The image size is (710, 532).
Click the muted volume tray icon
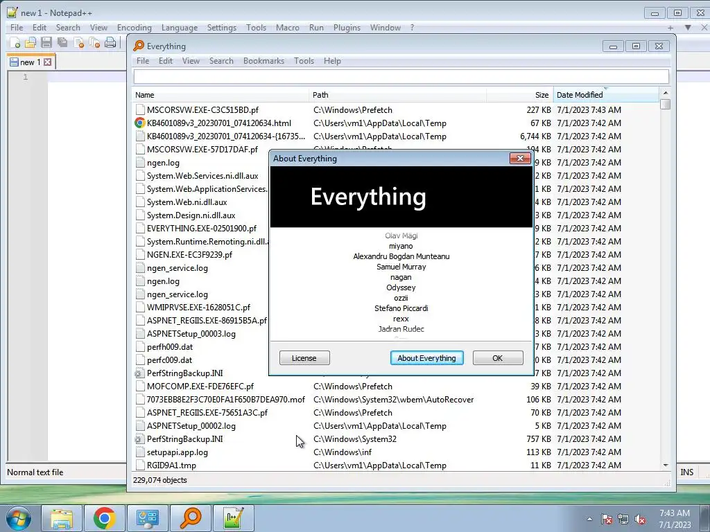coord(640,520)
